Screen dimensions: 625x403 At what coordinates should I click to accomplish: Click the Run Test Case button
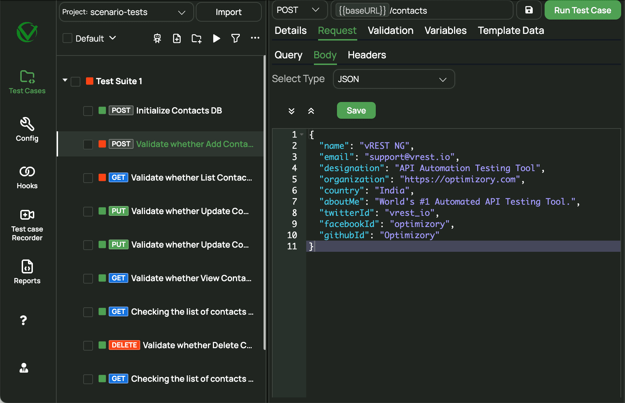582,10
